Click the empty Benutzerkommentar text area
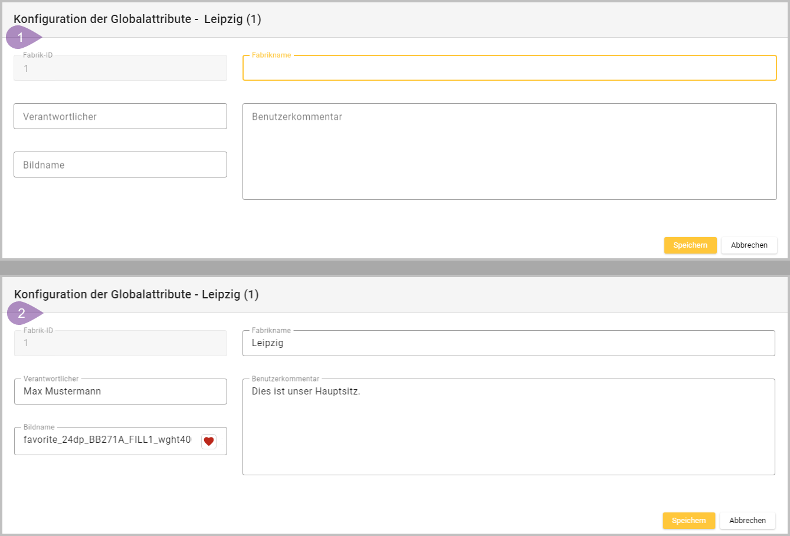The width and height of the screenshot is (790, 536). [x=509, y=152]
